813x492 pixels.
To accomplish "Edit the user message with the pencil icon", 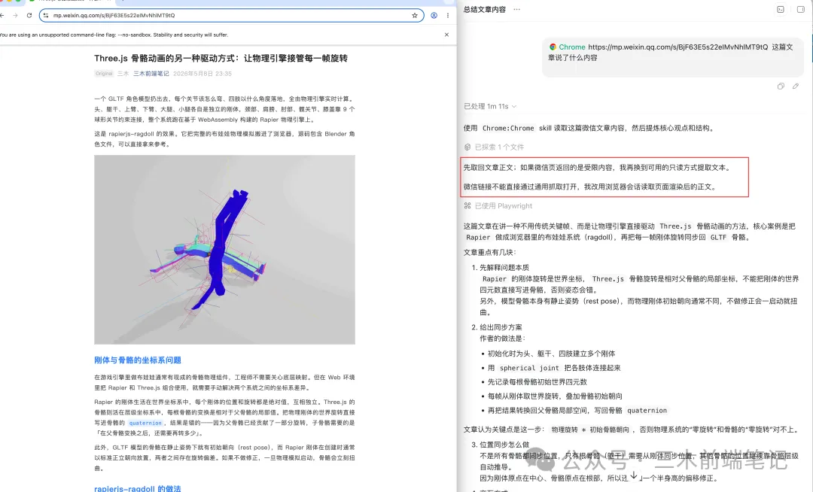I will coord(796,86).
